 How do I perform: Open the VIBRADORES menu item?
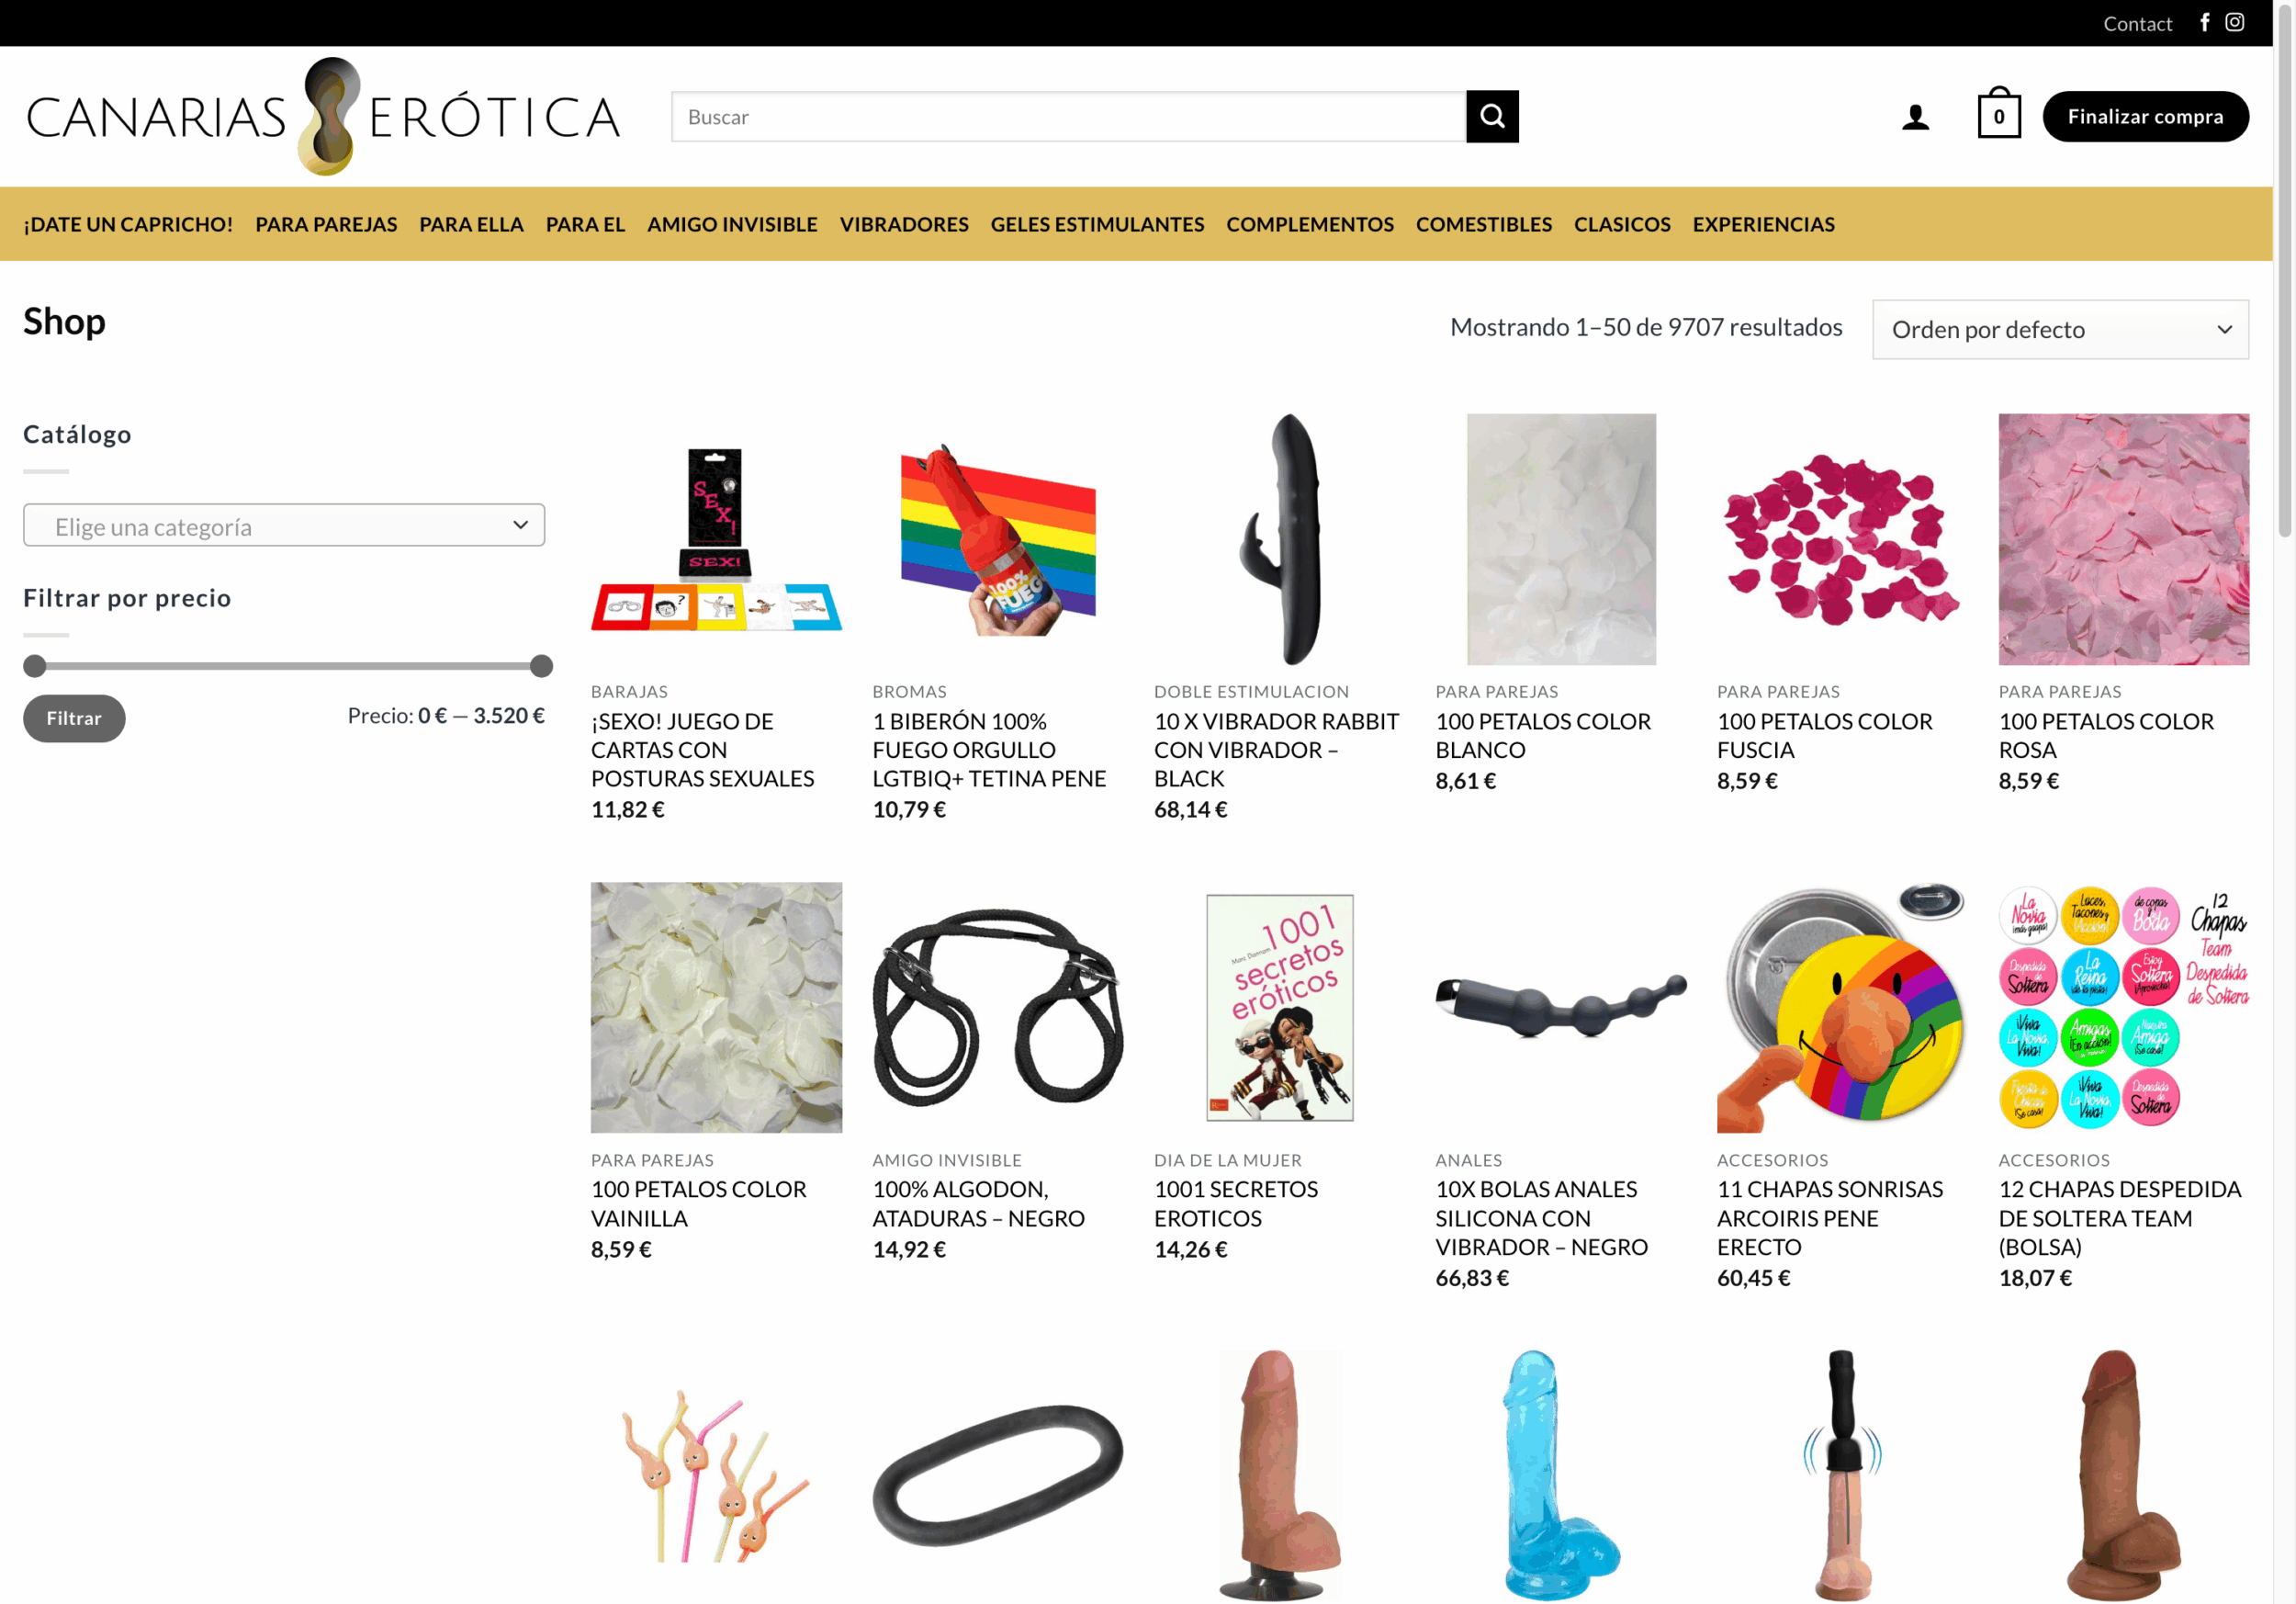coord(904,224)
